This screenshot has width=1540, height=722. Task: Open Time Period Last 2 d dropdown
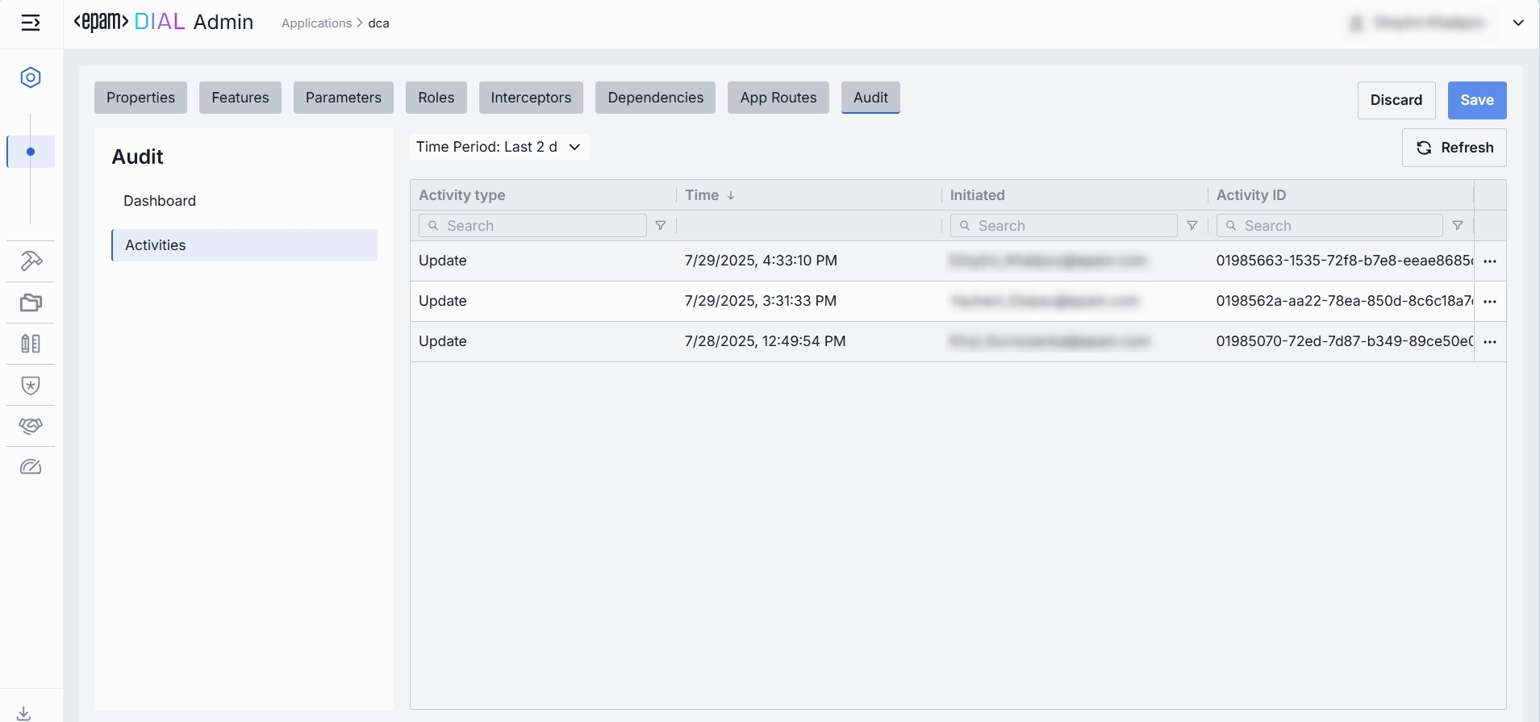pos(499,147)
